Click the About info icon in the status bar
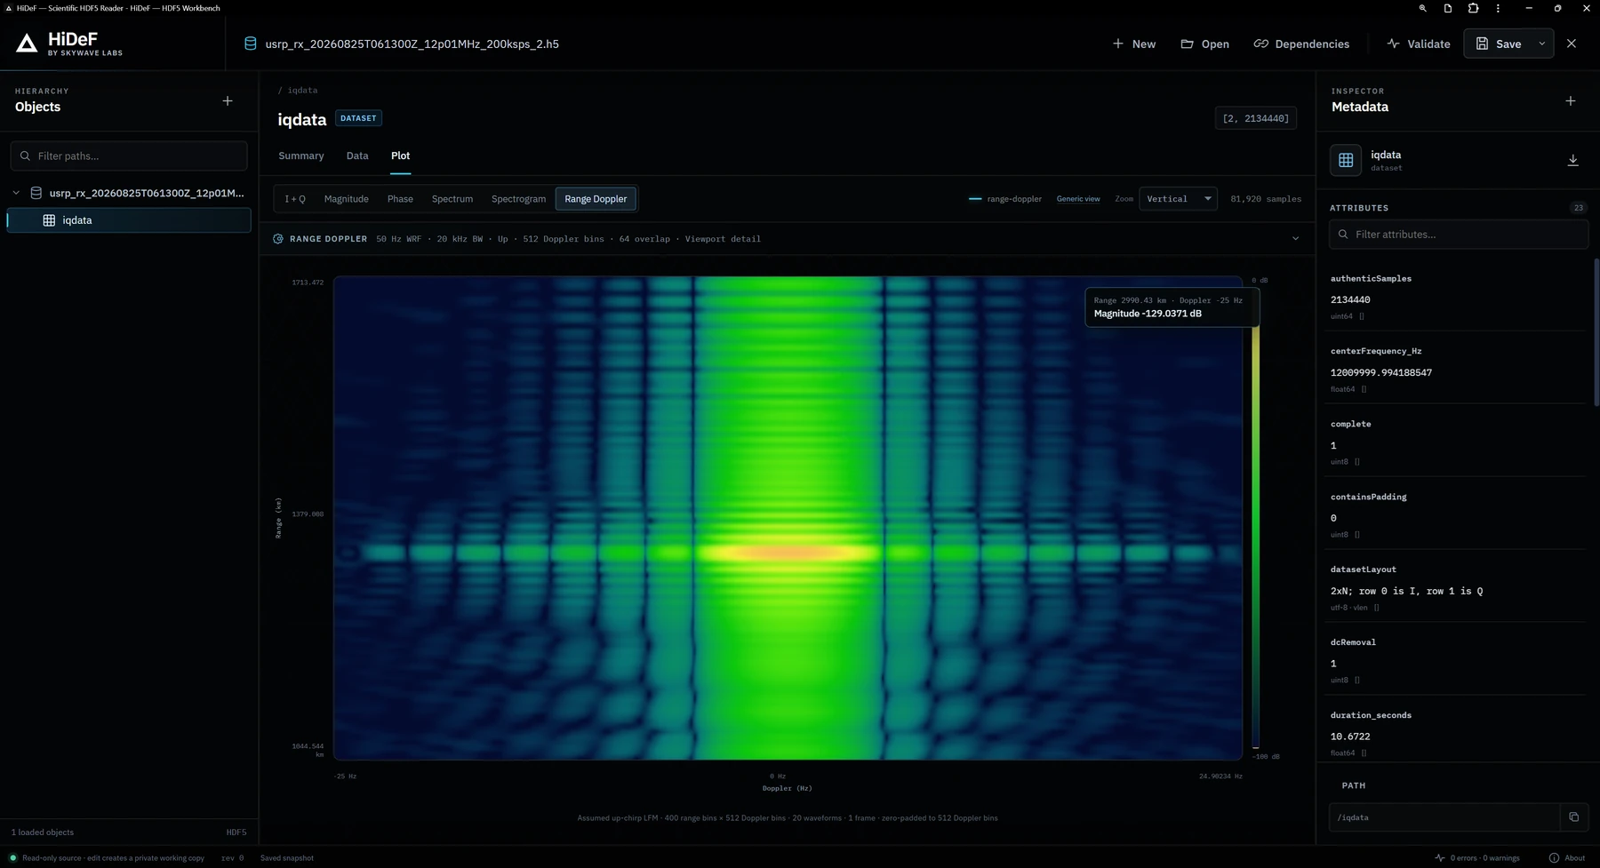Image resolution: width=1600 pixels, height=868 pixels. coord(1554,858)
